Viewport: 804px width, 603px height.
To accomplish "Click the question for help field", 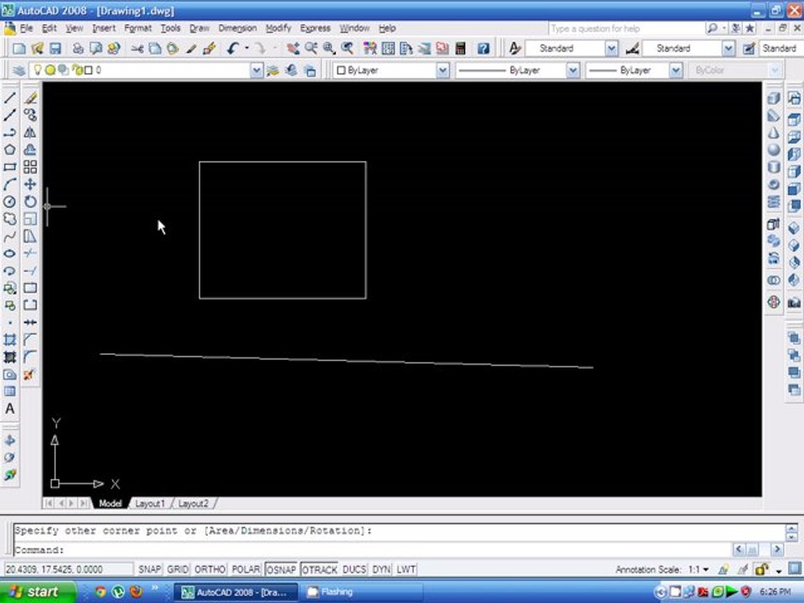I will [x=626, y=28].
